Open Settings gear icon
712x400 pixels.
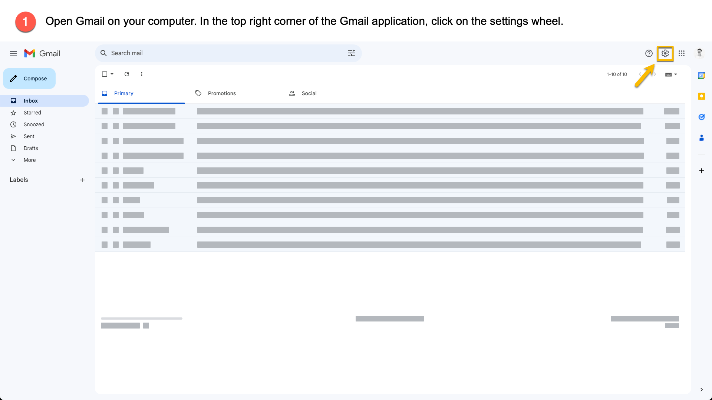point(665,53)
